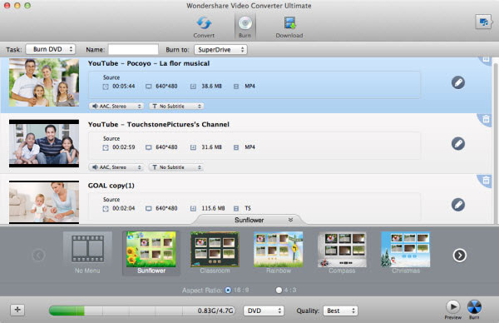The height and width of the screenshot is (323, 499).
Task: Switch to the Download tab
Action: pyautogui.click(x=289, y=27)
